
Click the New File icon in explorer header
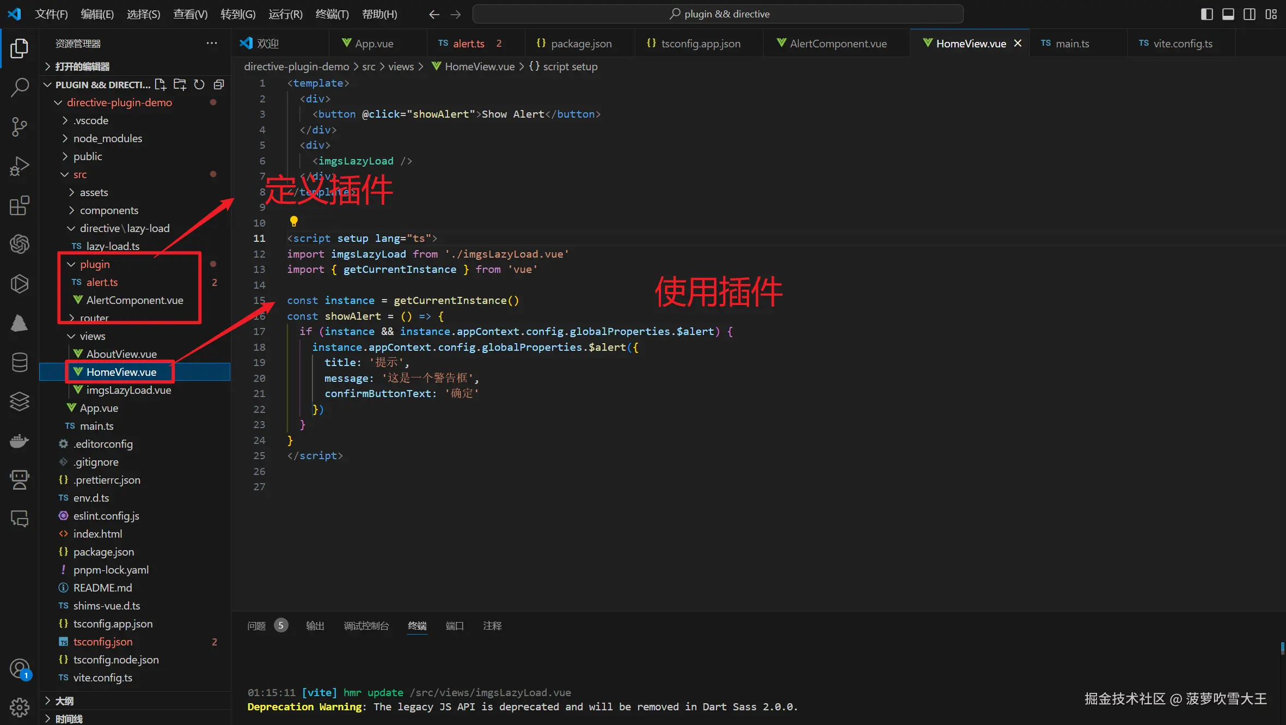[160, 84]
